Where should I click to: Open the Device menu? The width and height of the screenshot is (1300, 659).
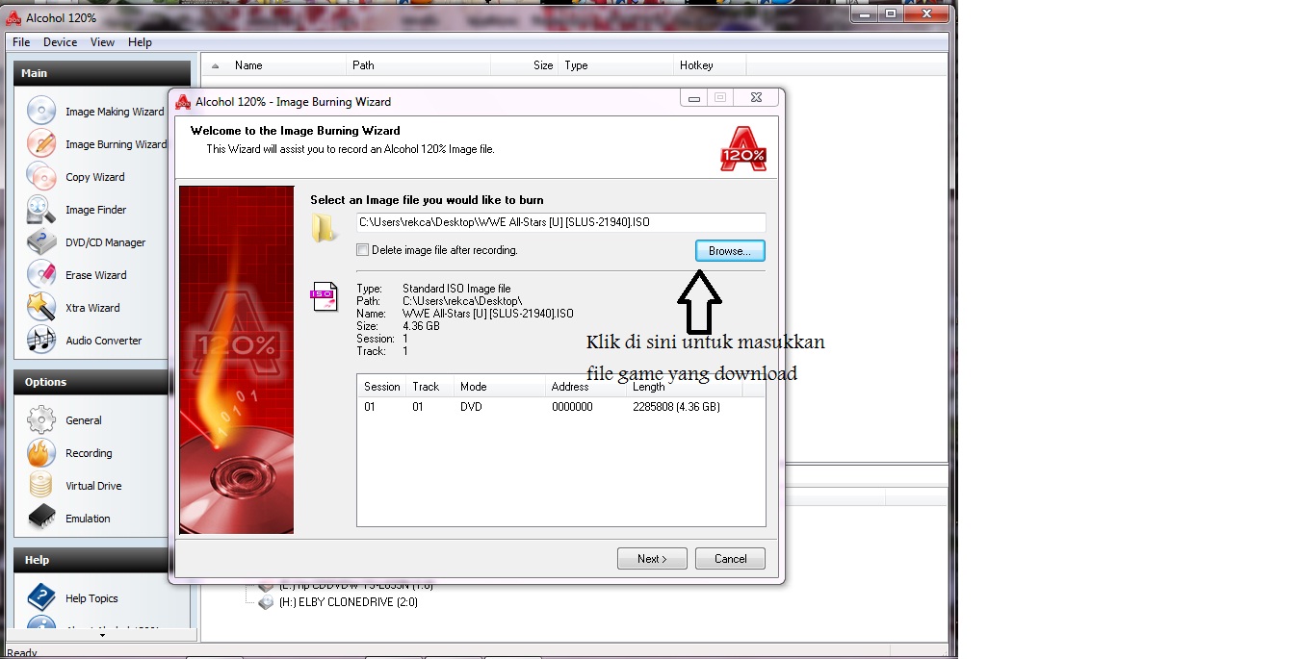coord(60,42)
